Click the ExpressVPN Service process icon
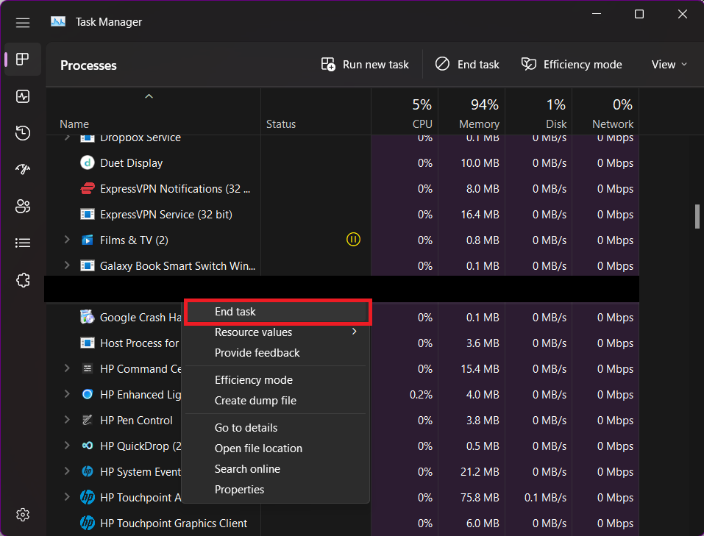 point(88,214)
